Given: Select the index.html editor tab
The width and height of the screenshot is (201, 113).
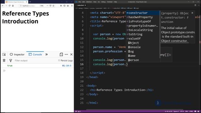Looking at the screenshot, I should [x=81, y=5].
